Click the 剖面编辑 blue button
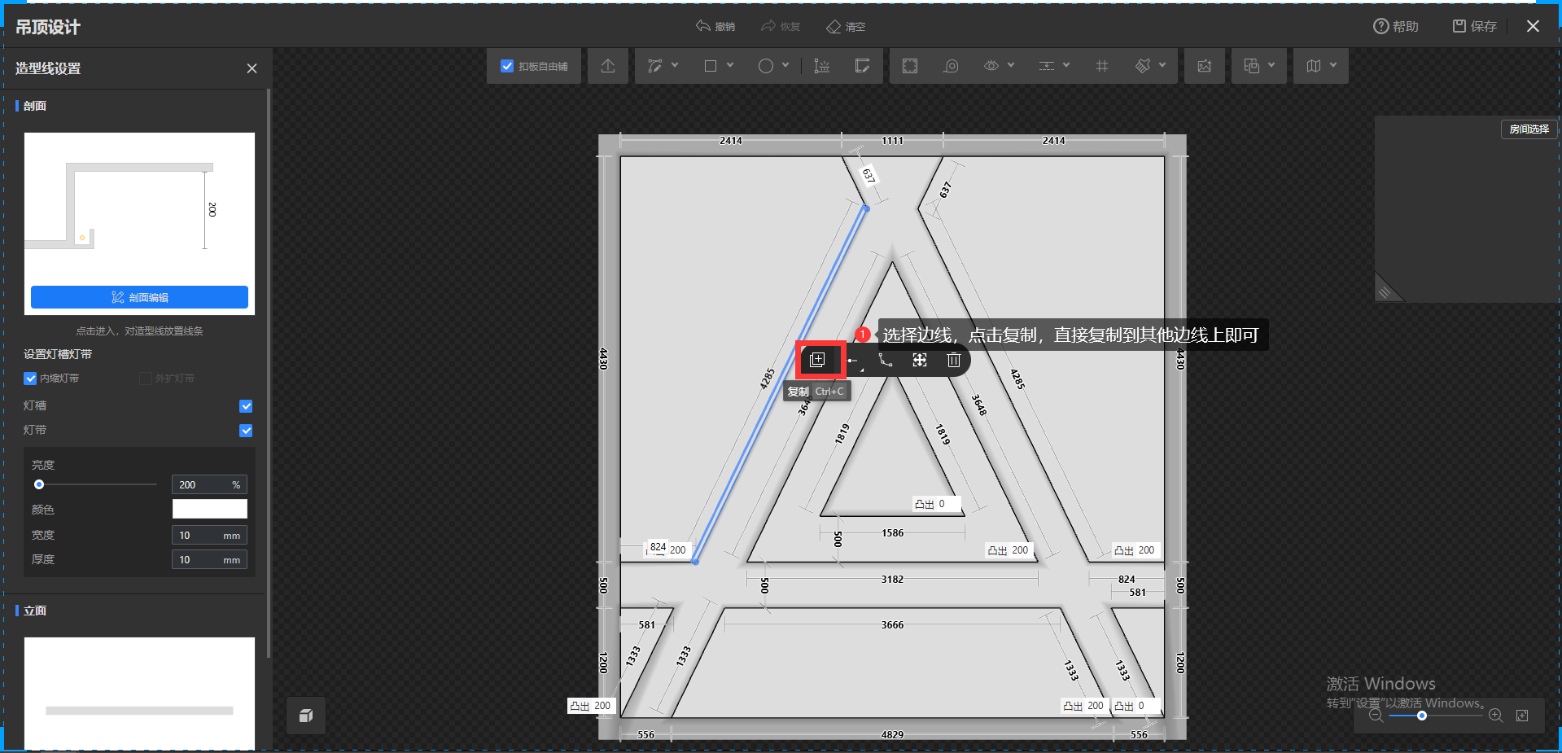Image resolution: width=1562 pixels, height=753 pixels. pos(139,297)
